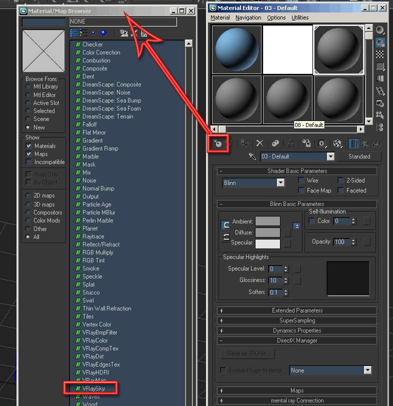Select VRaySky in the map list

tap(93, 388)
